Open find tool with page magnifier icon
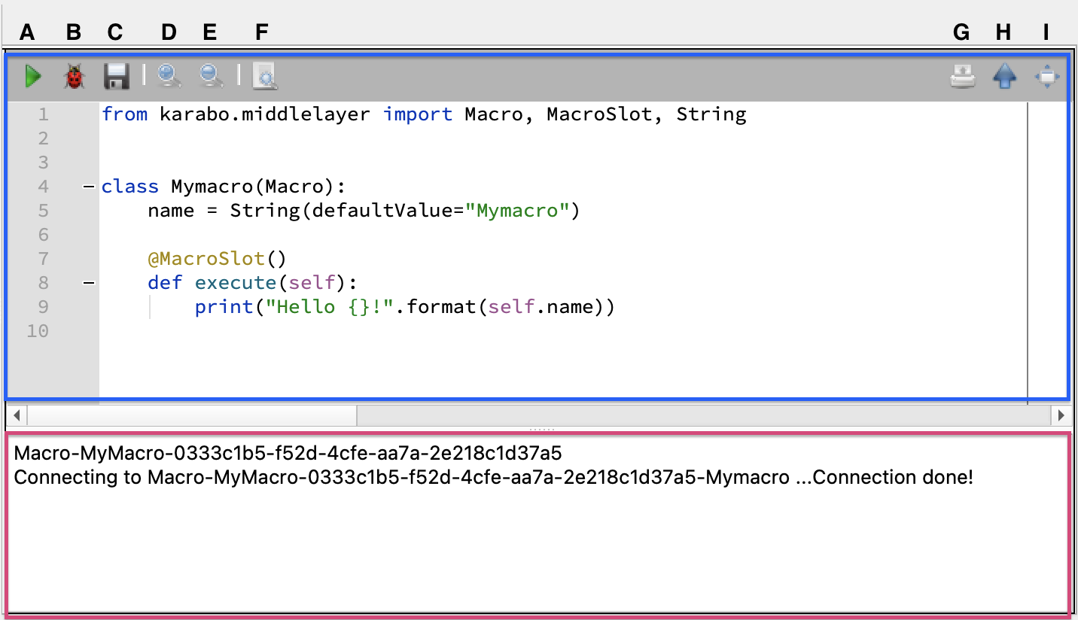Image resolution: width=1078 pixels, height=620 pixels. click(x=265, y=76)
